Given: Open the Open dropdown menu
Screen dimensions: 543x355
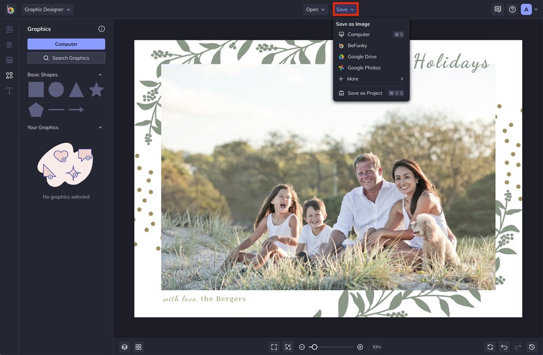Looking at the screenshot, I should tap(315, 9).
